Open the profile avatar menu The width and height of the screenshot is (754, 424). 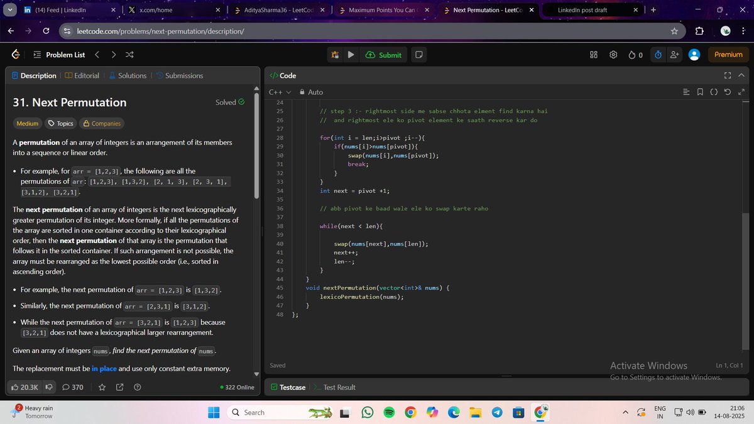point(694,55)
